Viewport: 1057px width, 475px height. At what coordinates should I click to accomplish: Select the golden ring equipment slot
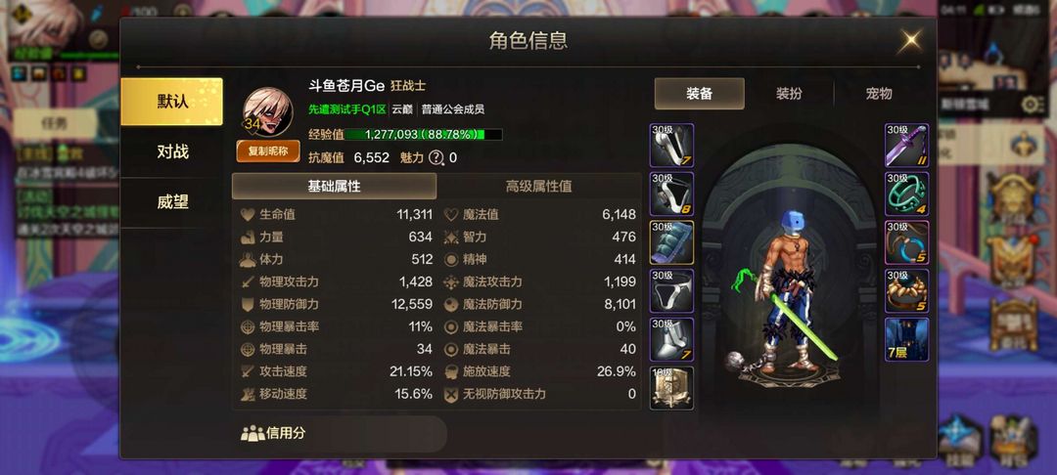(906, 290)
